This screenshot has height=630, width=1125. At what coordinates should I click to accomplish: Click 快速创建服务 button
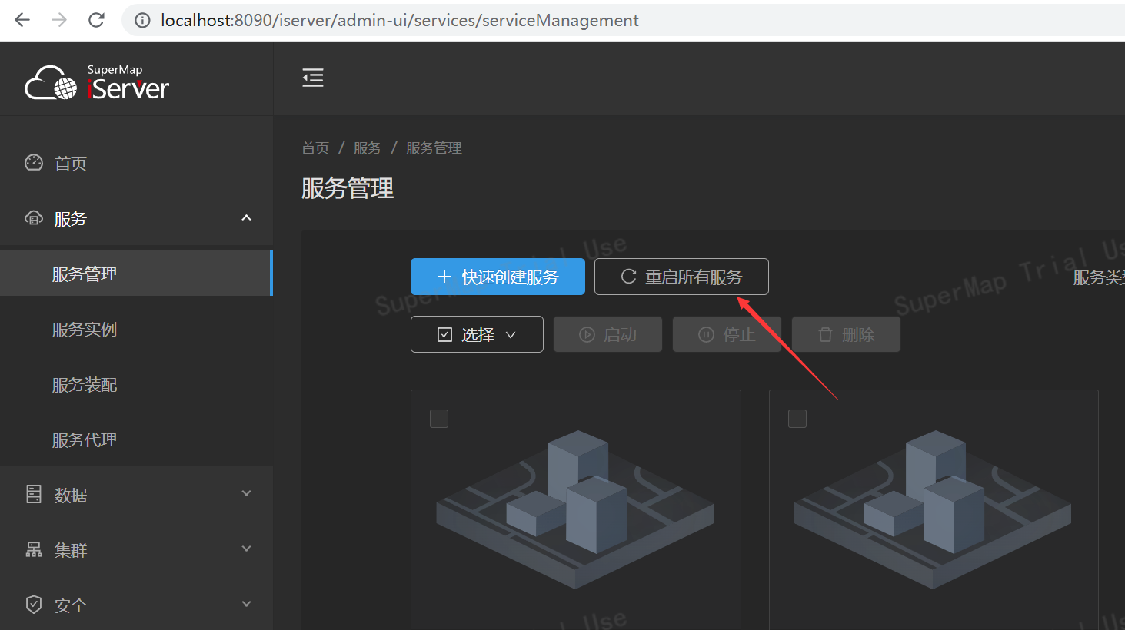pos(498,277)
